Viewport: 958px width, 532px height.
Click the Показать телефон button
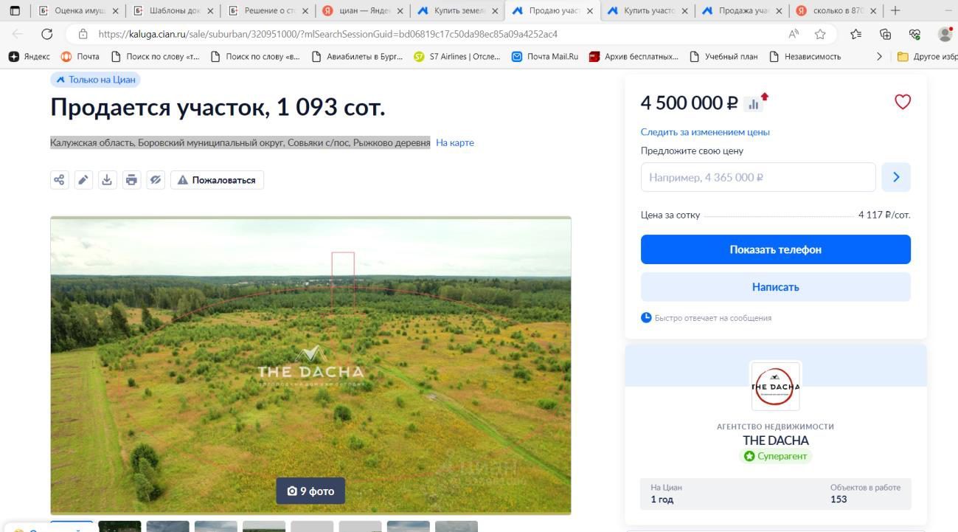[775, 249]
